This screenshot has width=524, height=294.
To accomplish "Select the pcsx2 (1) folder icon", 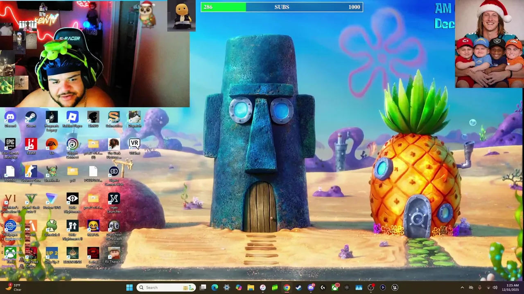I will [93, 149].
